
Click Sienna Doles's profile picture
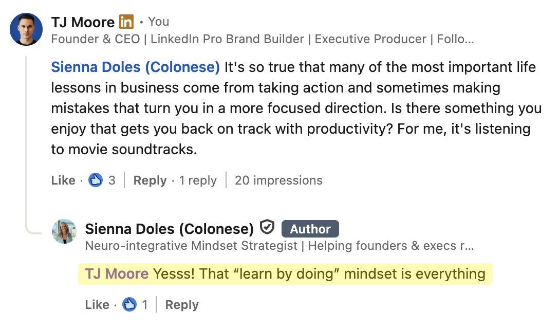click(x=64, y=231)
